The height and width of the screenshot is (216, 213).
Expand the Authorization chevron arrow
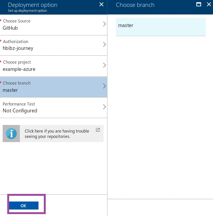[104, 45]
